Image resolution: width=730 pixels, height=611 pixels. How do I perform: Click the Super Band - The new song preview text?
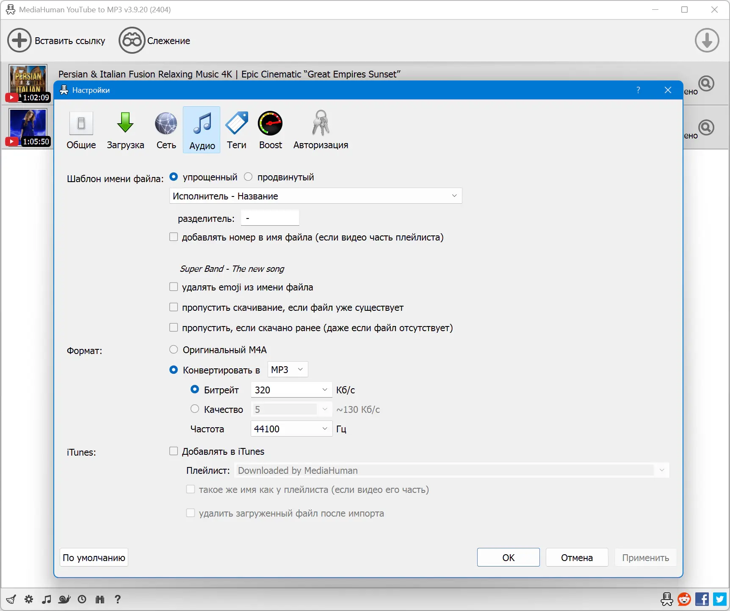click(x=232, y=269)
